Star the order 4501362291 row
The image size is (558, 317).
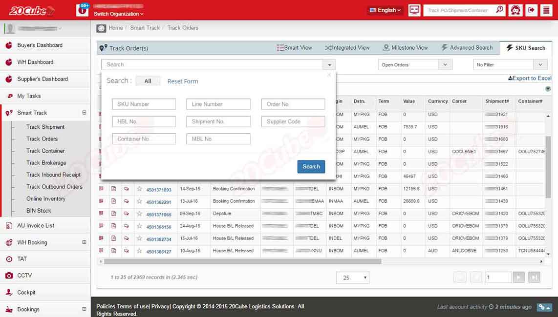(x=140, y=201)
